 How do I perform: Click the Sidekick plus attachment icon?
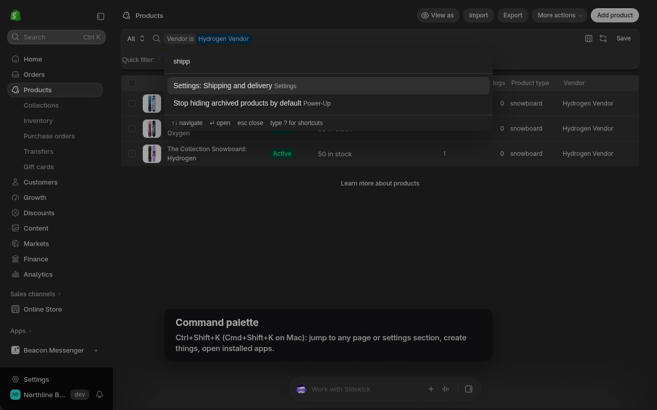tap(431, 389)
